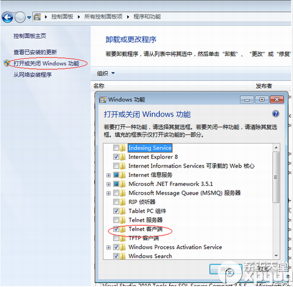Expand Microsoft .NET Framework 3.5.1 node
Image resolution: width=293 pixels, height=287 pixels.
click(109, 184)
